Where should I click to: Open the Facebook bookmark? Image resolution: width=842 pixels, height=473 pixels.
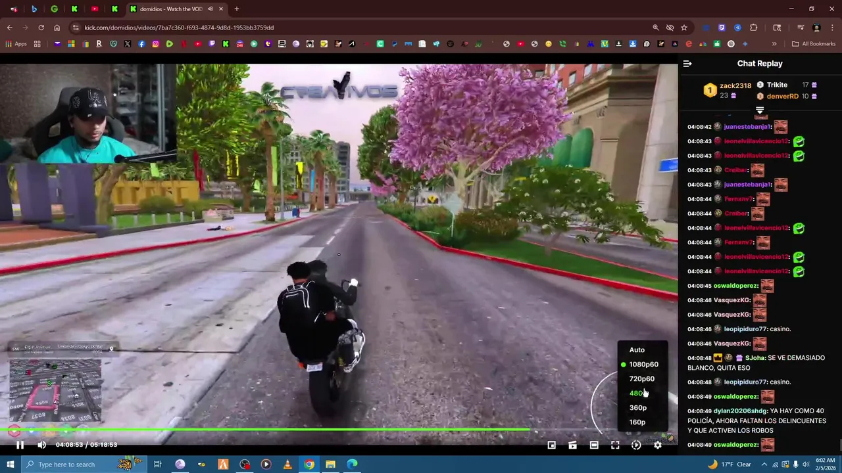(141, 44)
